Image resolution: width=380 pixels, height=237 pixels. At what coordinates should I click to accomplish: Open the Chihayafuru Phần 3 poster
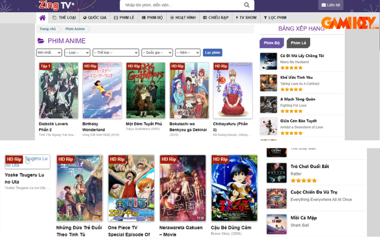click(x=233, y=91)
